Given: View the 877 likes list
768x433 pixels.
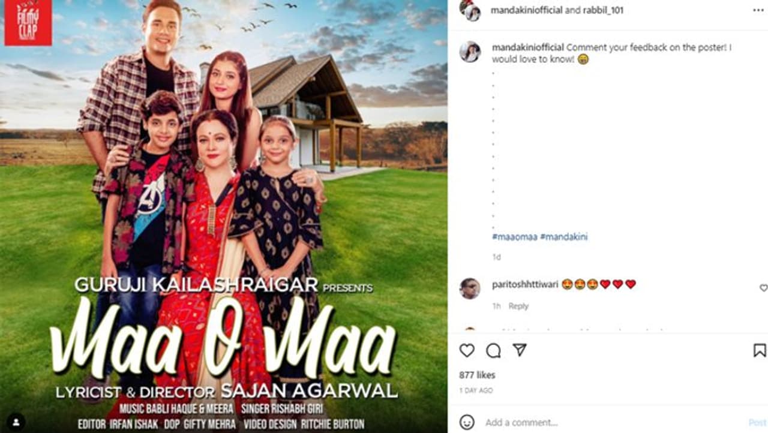Looking at the screenshot, I should (477, 375).
